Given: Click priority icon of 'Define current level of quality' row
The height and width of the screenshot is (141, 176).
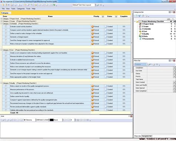Looking at the screenshot, I should coord(92,96).
